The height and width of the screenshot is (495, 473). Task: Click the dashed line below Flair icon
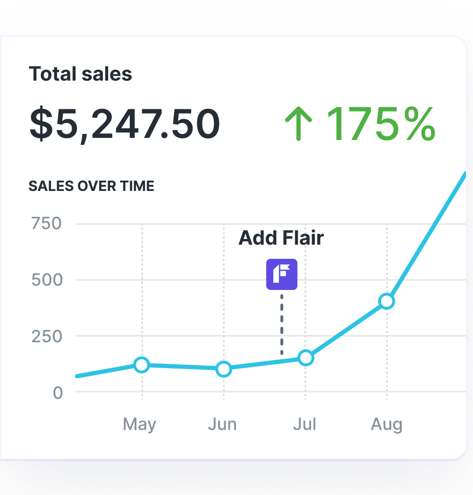[282, 325]
